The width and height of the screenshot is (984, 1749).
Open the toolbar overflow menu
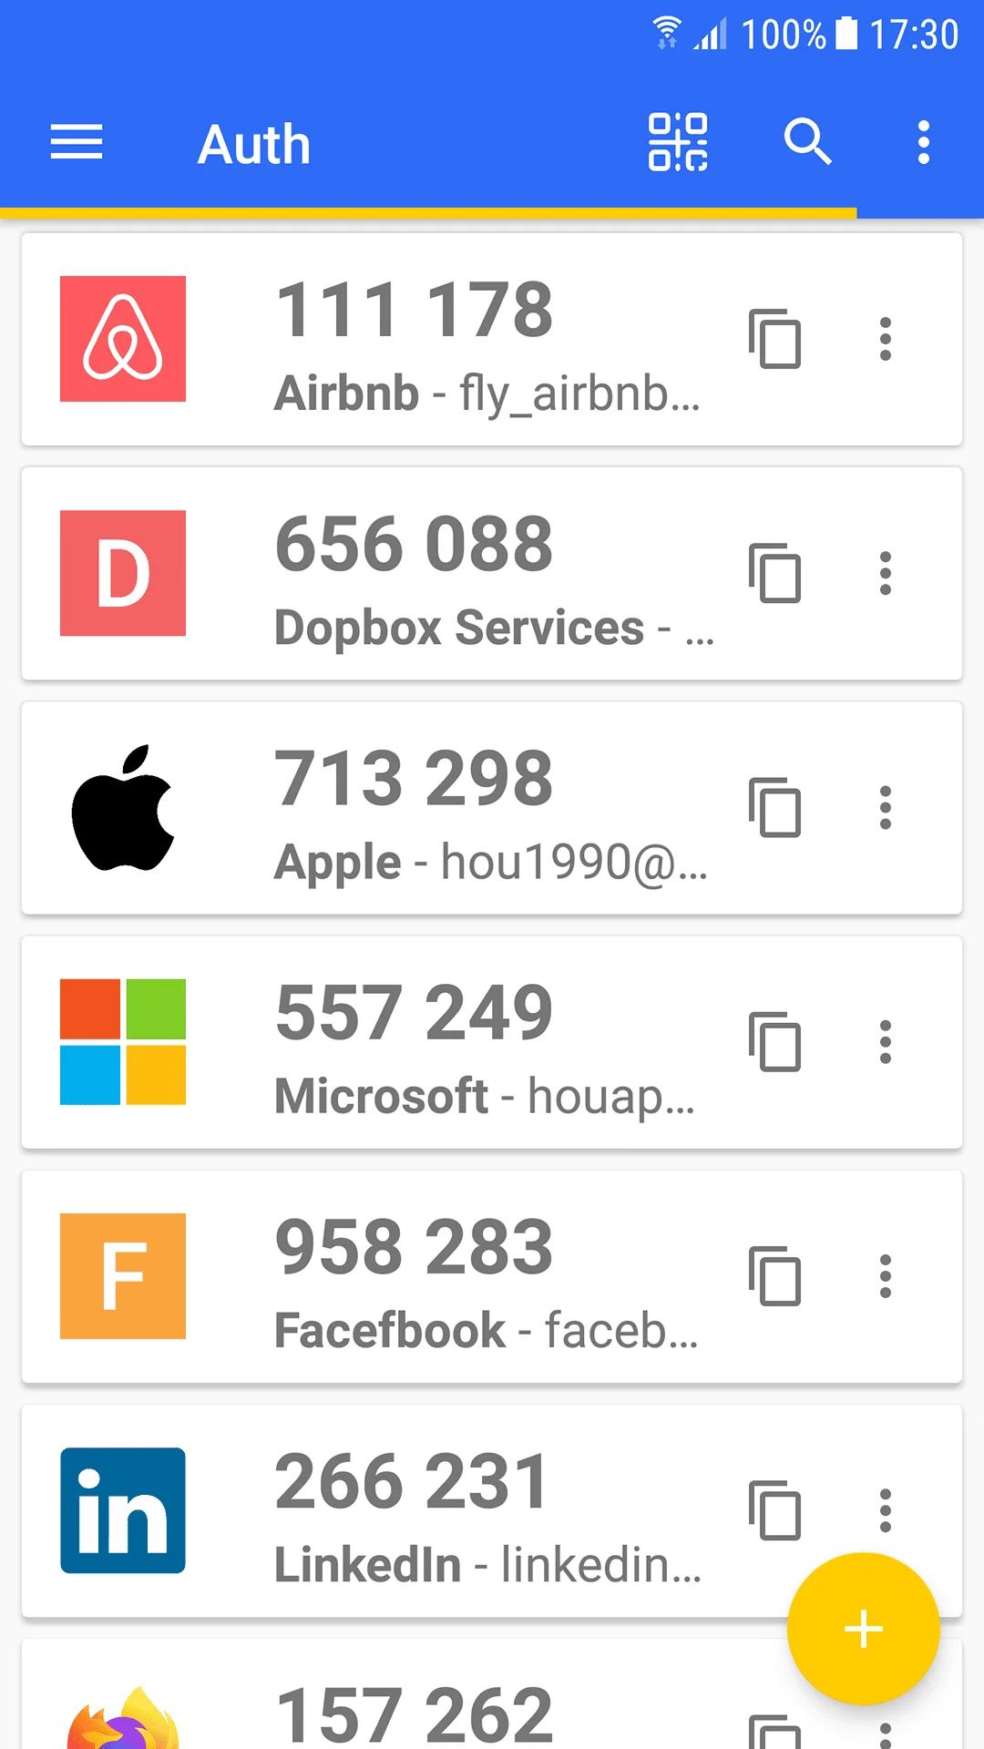923,142
